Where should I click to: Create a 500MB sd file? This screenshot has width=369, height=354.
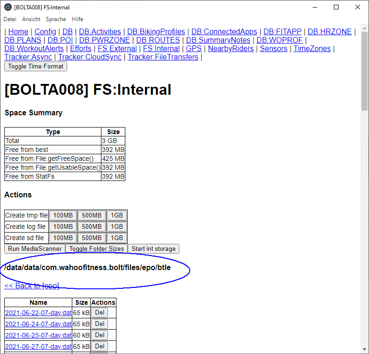click(92, 238)
